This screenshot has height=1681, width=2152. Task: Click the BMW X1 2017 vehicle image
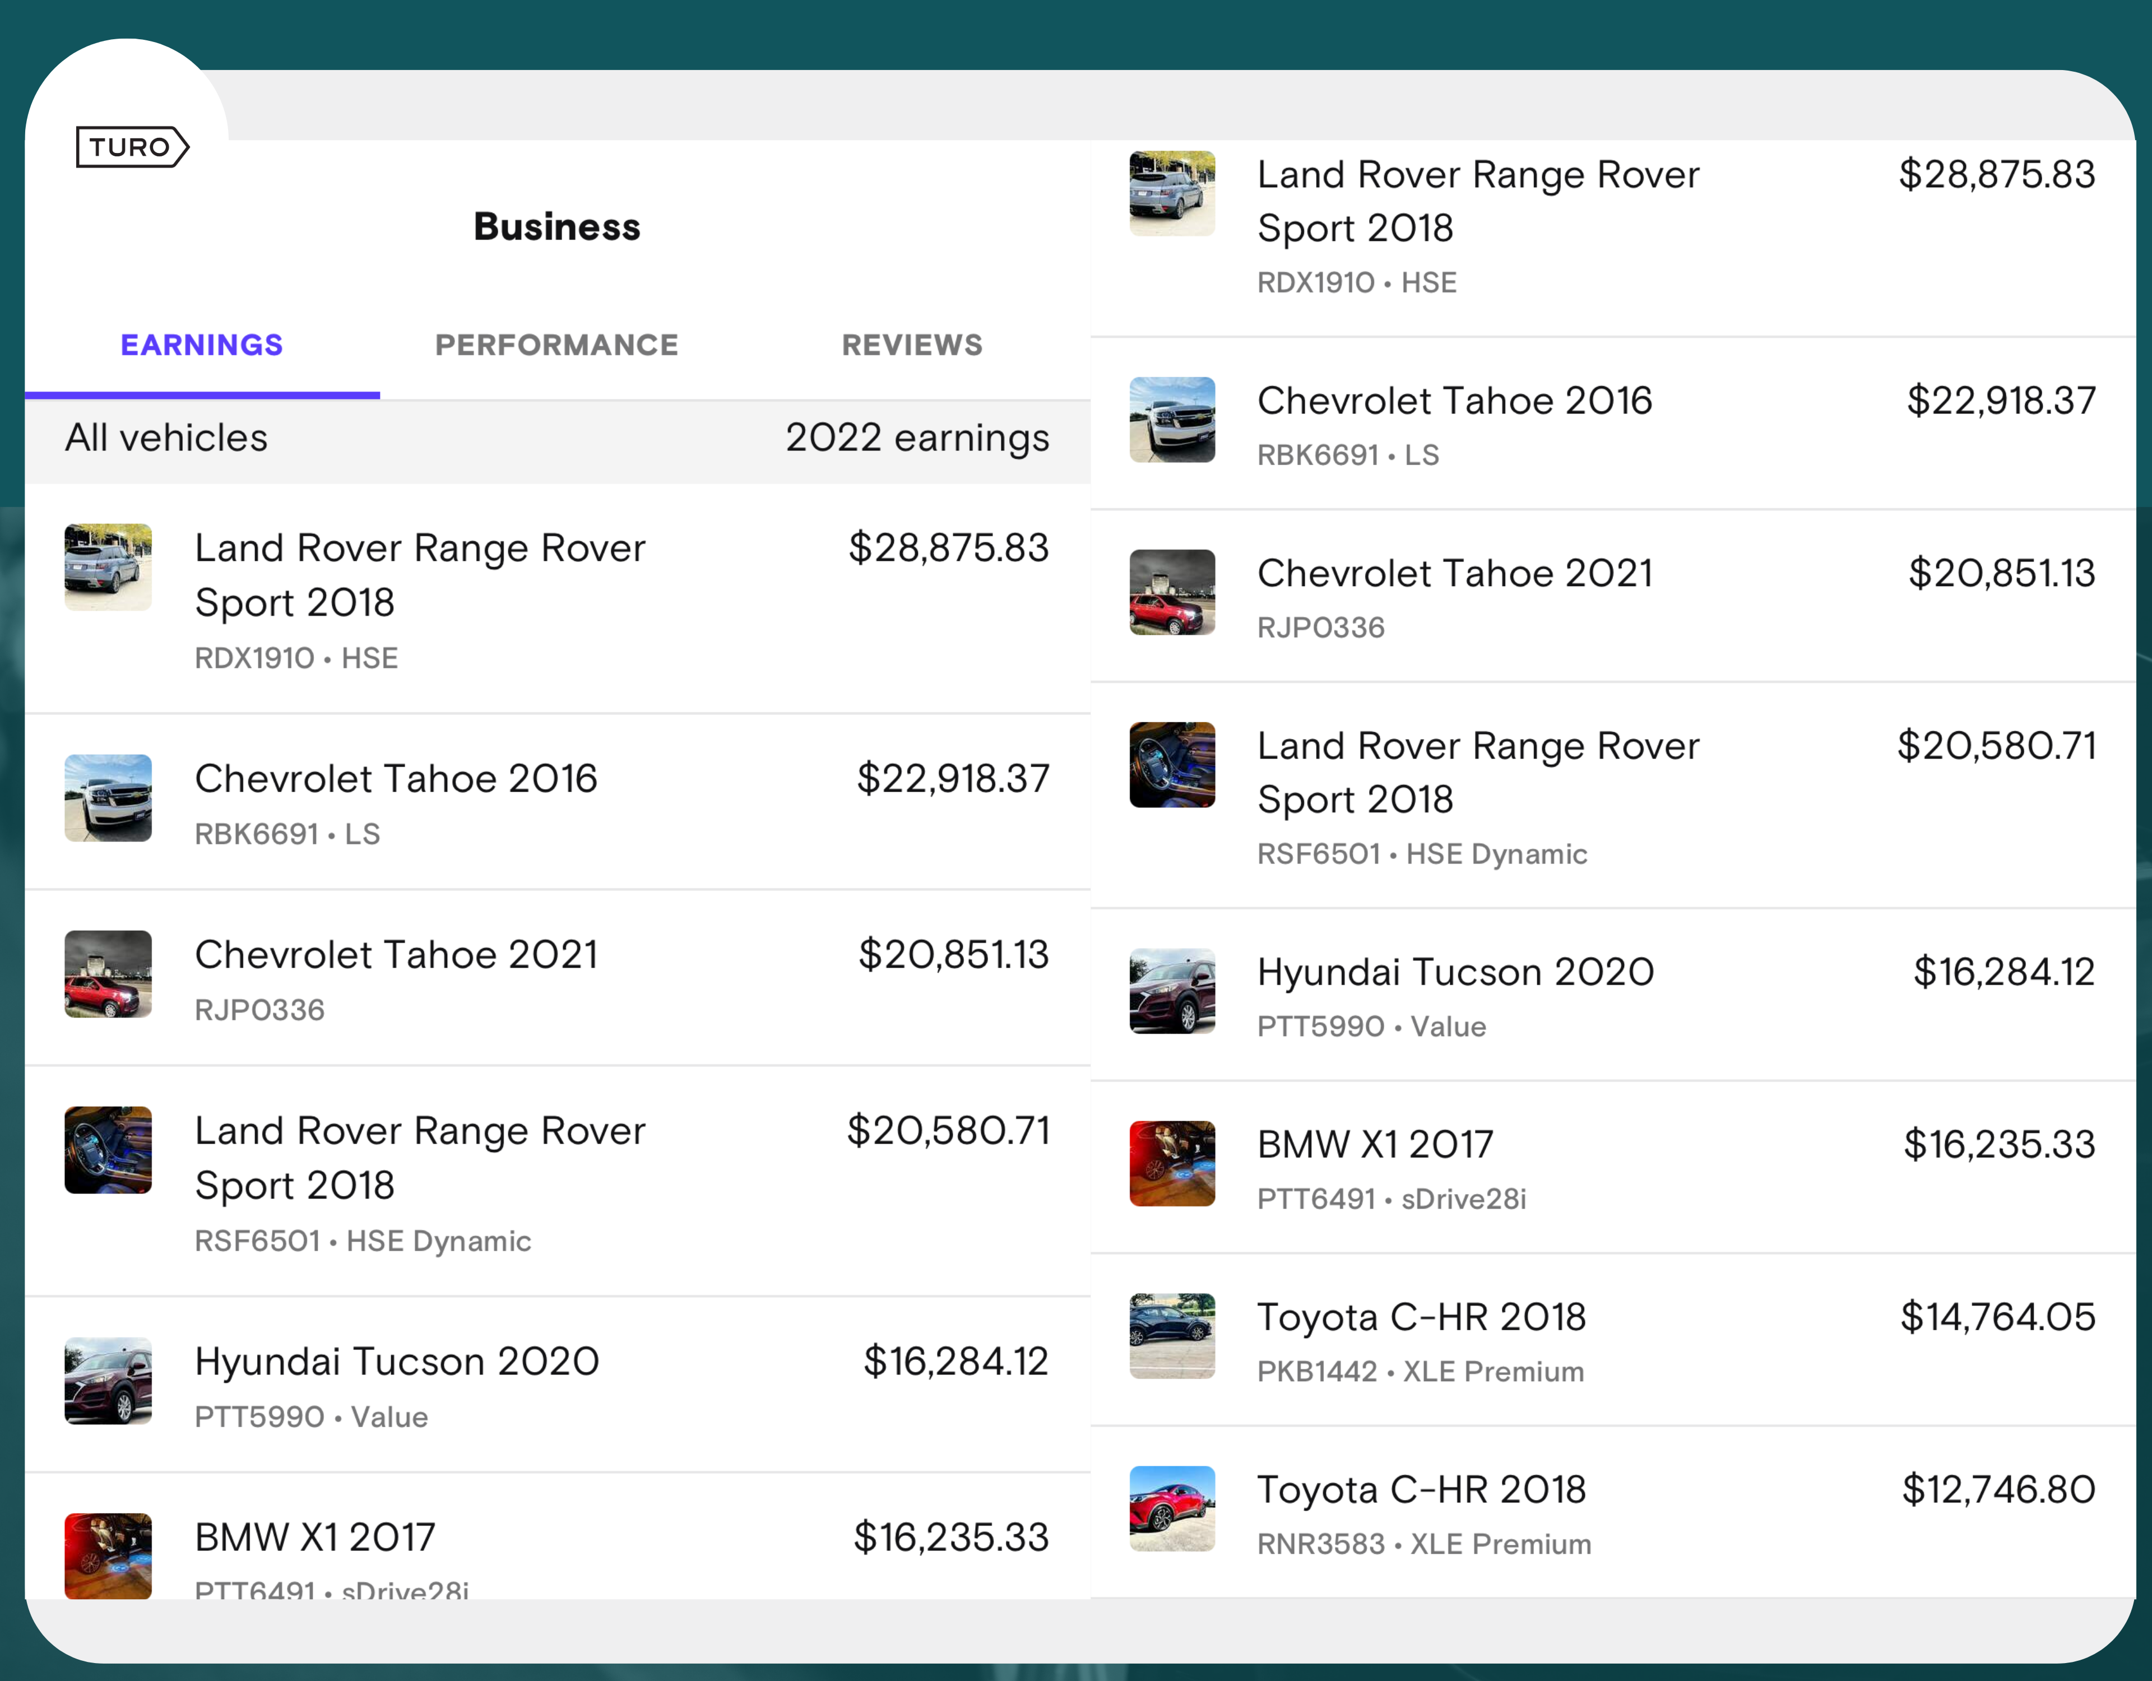(1172, 1164)
